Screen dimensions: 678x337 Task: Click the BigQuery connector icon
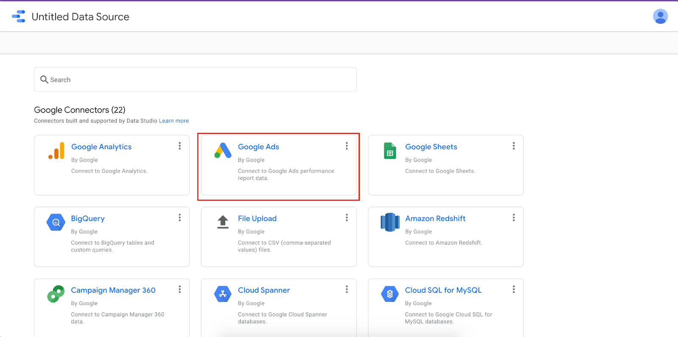tap(56, 222)
